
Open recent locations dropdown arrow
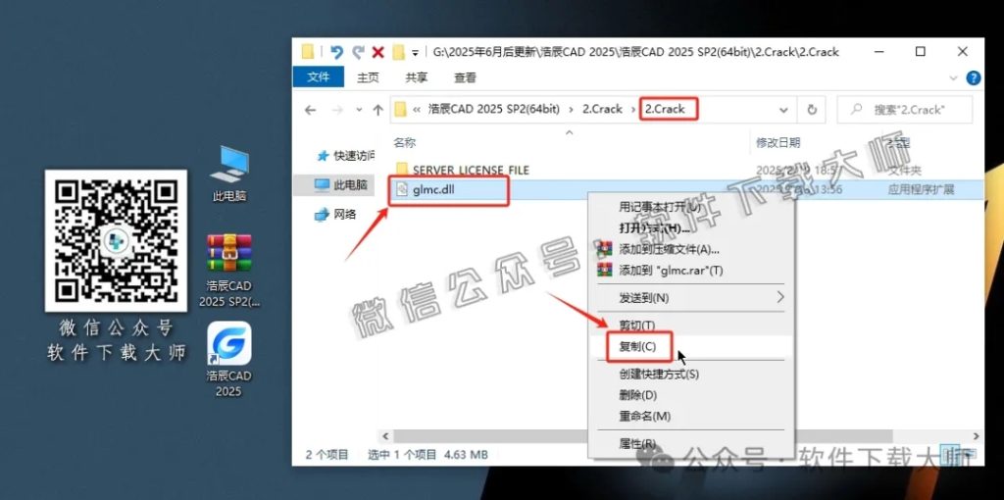359,110
